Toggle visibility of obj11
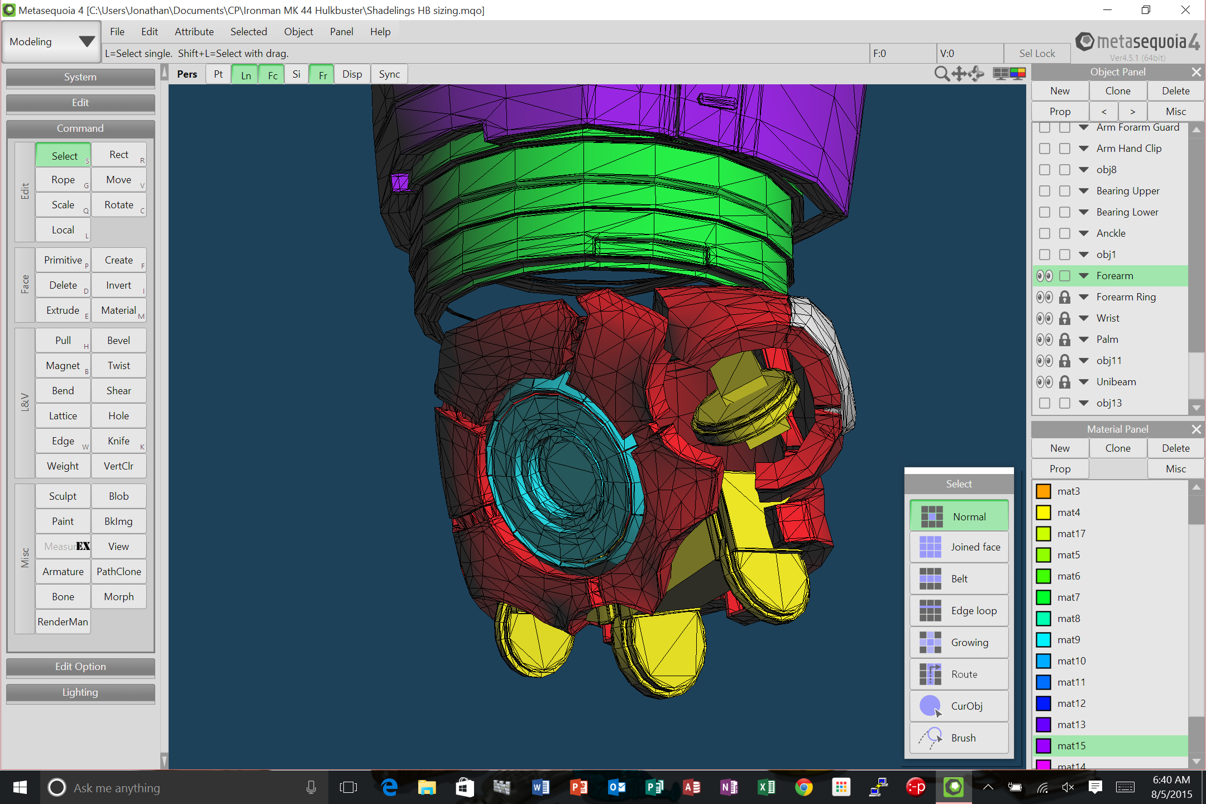Screen dimensions: 1206x804 [1044, 361]
